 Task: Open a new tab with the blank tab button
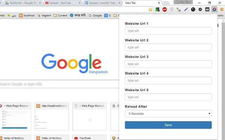166,3
